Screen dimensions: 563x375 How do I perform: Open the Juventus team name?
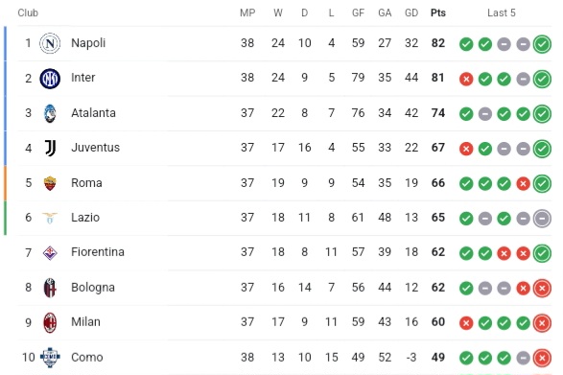pos(96,148)
